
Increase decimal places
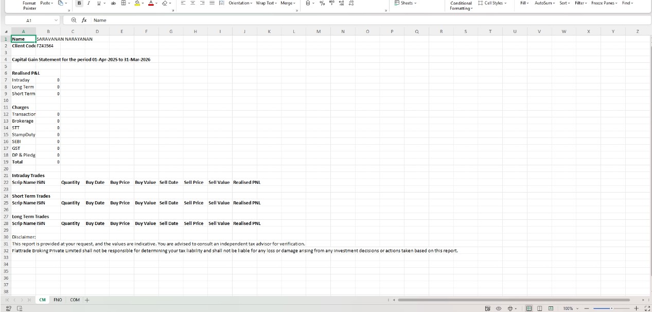click(x=342, y=3)
